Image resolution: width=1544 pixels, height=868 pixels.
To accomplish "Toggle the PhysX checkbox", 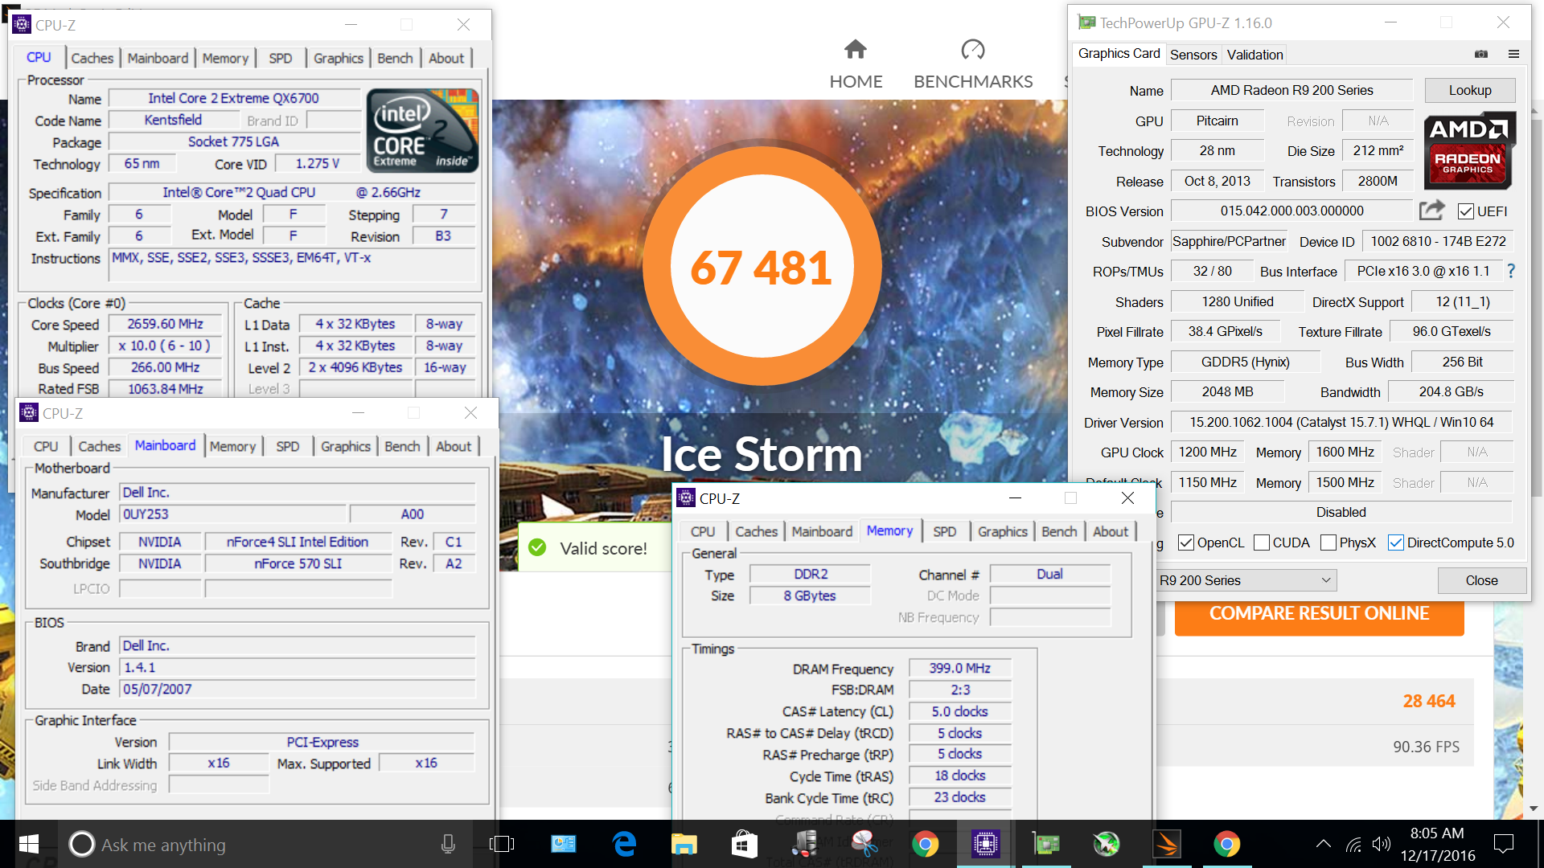I will (x=1328, y=542).
